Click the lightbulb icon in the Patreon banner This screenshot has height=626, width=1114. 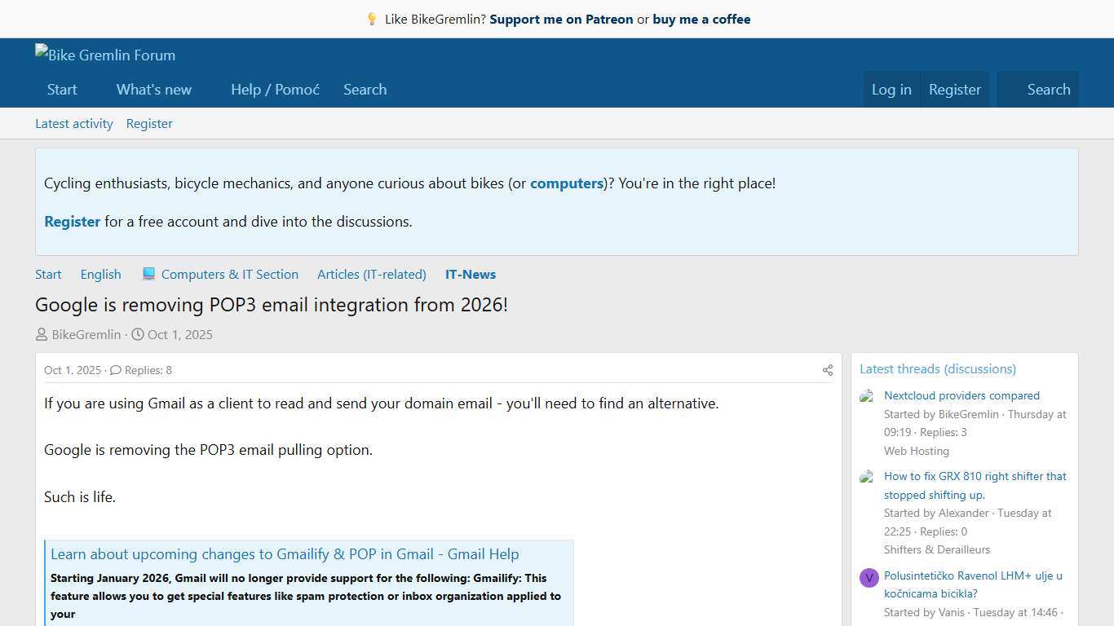[372, 19]
